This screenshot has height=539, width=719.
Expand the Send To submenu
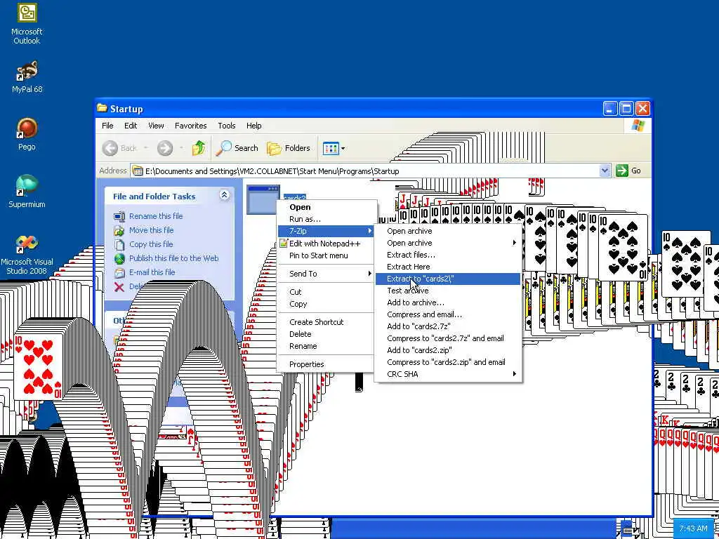point(326,274)
